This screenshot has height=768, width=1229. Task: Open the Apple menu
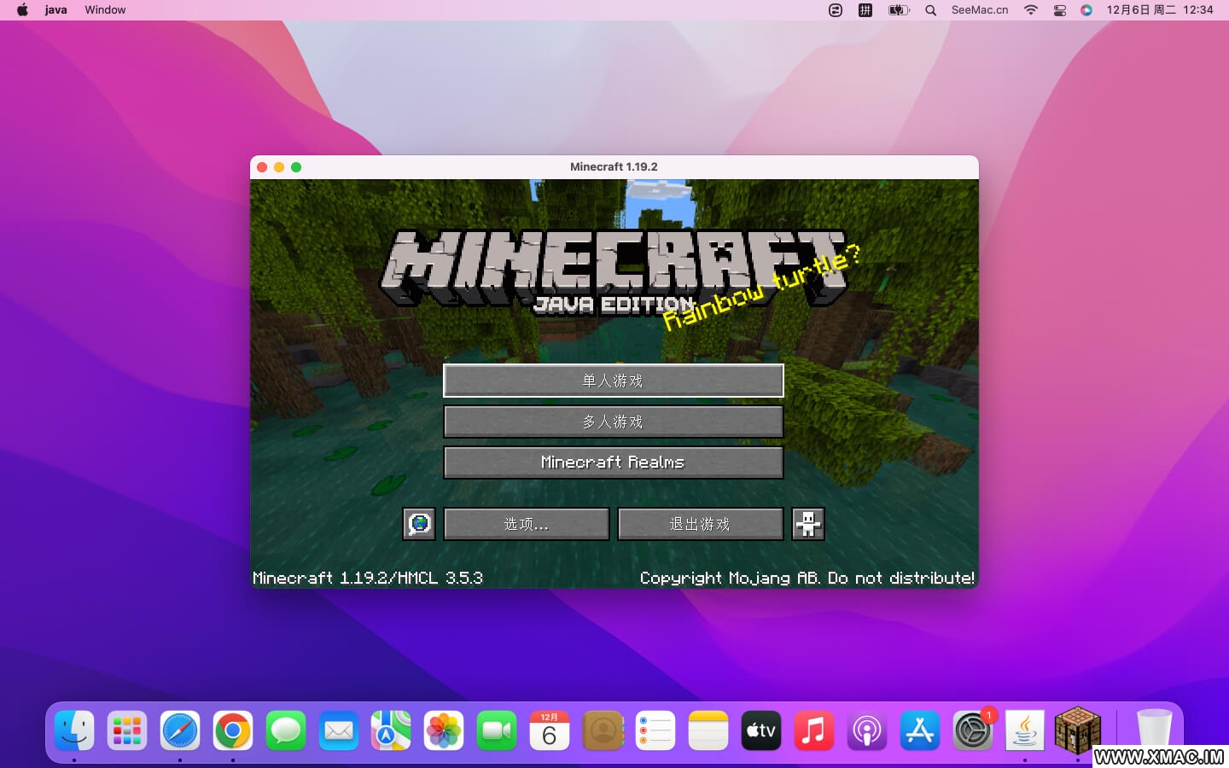(22, 10)
